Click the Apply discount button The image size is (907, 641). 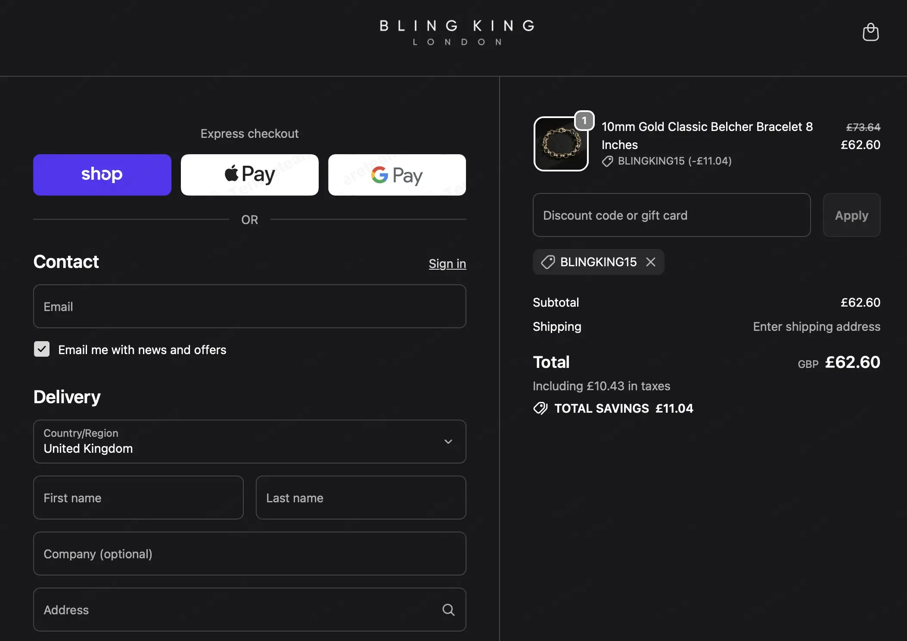[x=851, y=215]
